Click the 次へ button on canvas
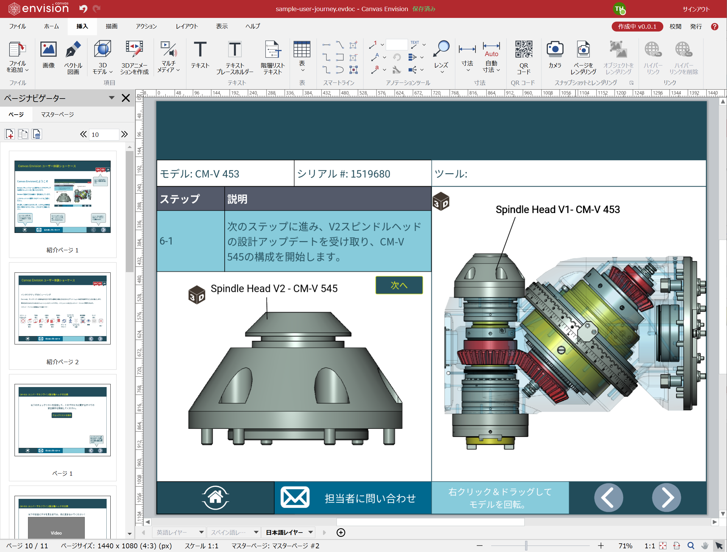 [x=399, y=285]
